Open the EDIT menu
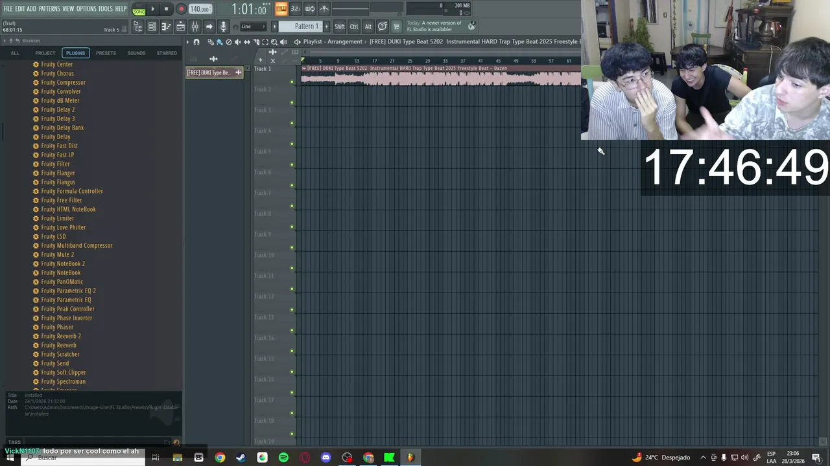Viewport: 830px width, 466px height. point(20,9)
